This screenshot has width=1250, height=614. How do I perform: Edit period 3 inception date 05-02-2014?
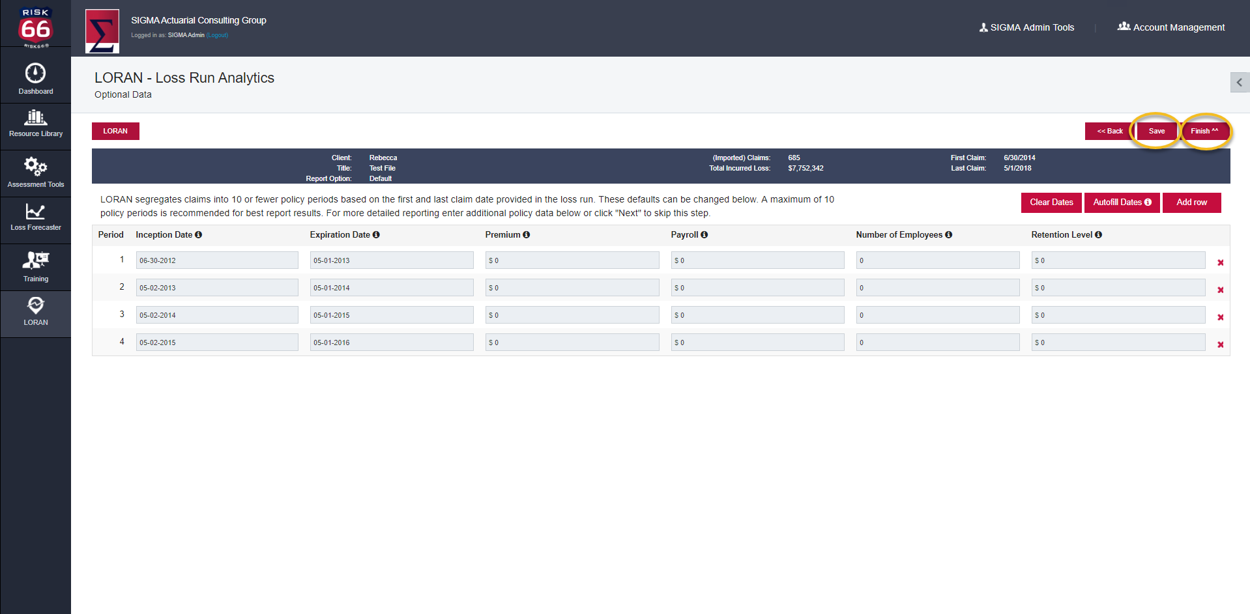[217, 315]
